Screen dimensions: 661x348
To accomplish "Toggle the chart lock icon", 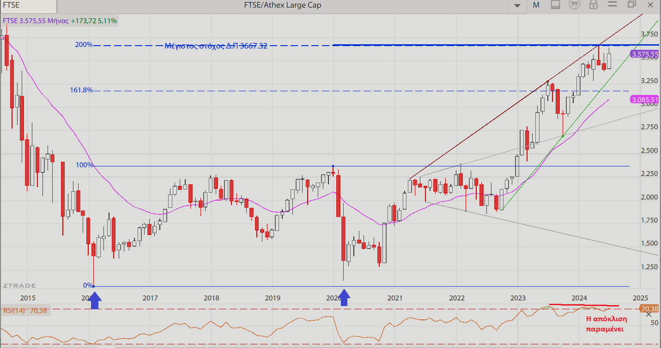I will pos(594,5).
